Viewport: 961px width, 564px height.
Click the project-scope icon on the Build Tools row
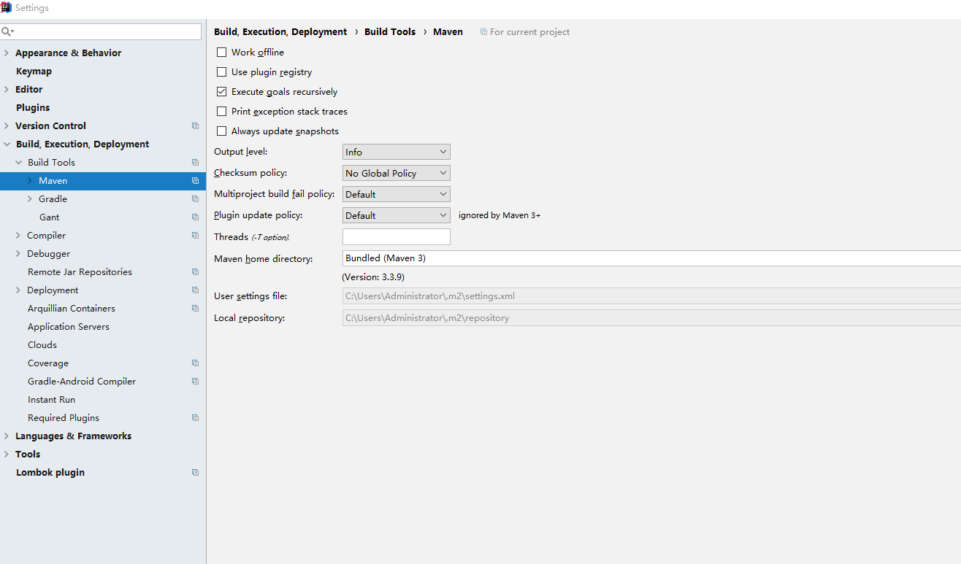195,163
